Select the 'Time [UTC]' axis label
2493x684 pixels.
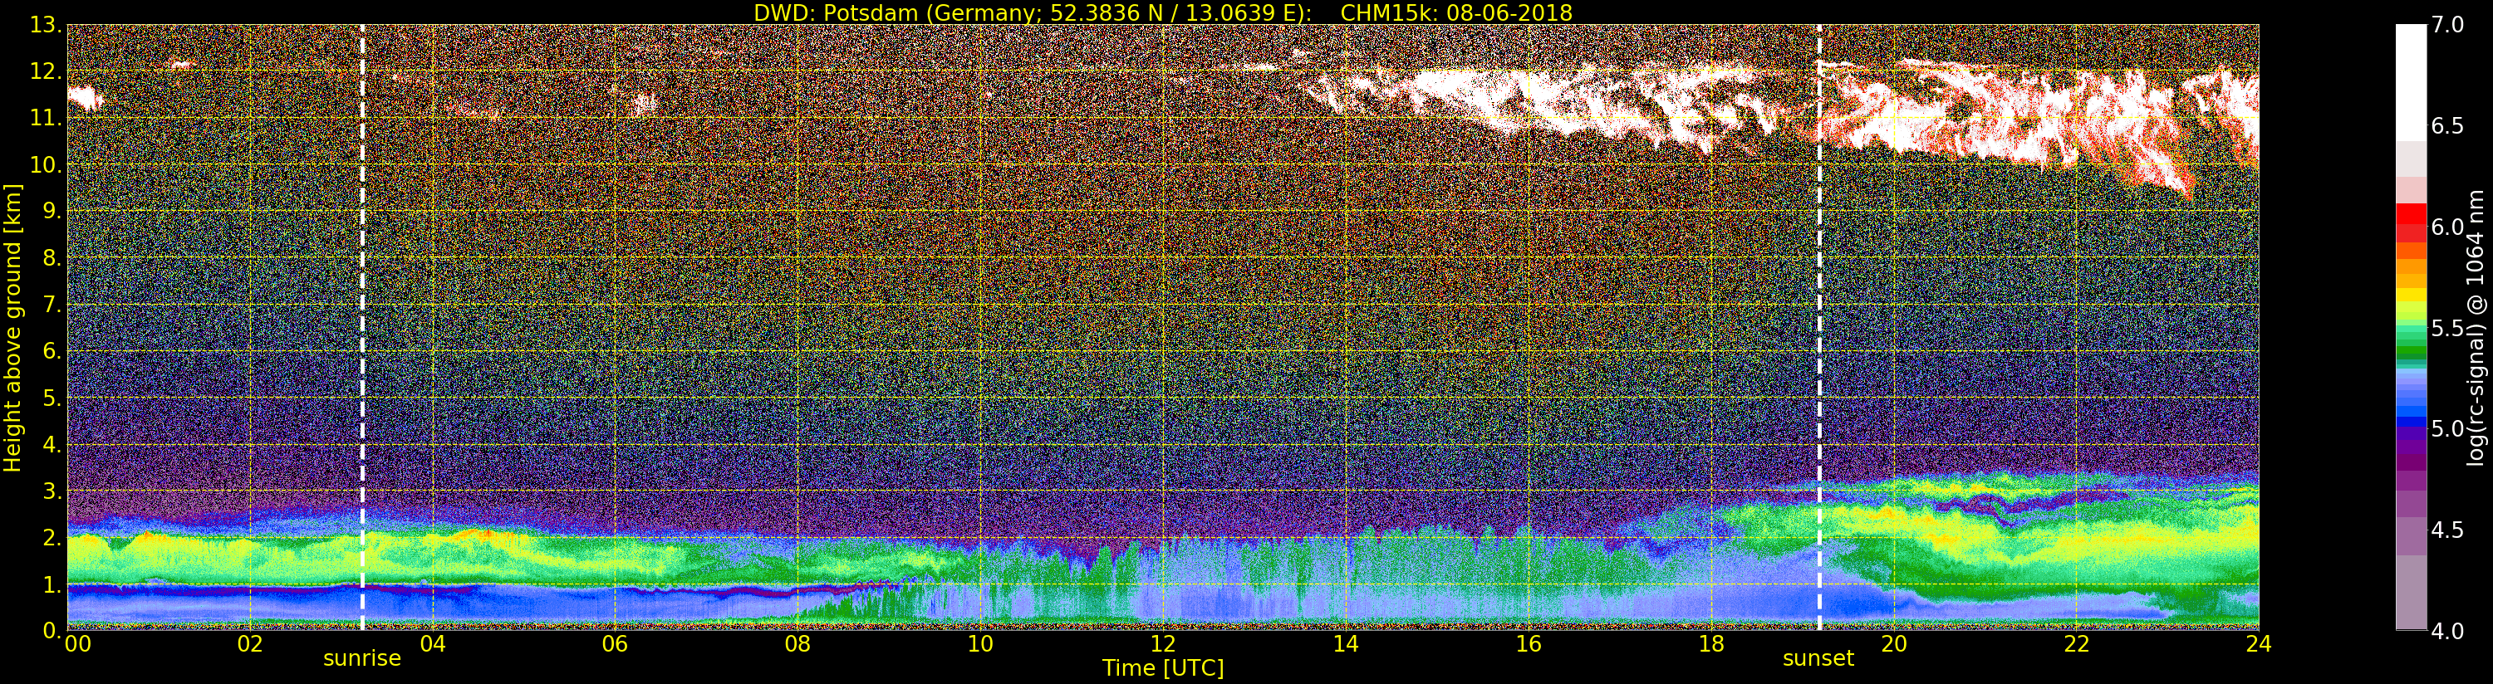[x=1163, y=668]
